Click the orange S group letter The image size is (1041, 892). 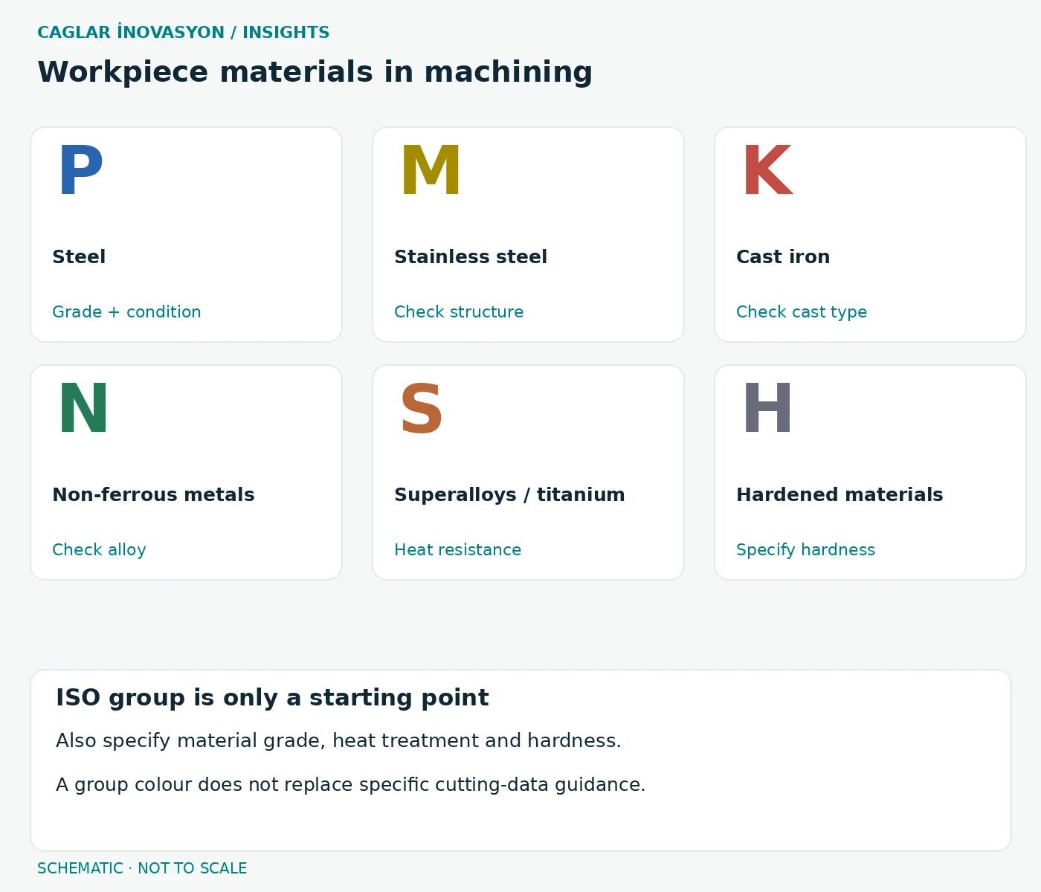[422, 409]
